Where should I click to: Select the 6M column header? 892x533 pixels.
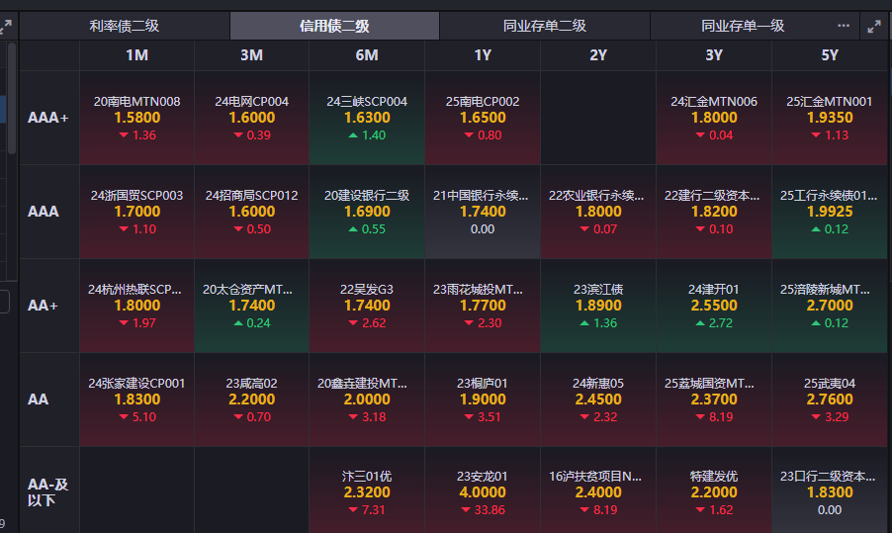367,55
